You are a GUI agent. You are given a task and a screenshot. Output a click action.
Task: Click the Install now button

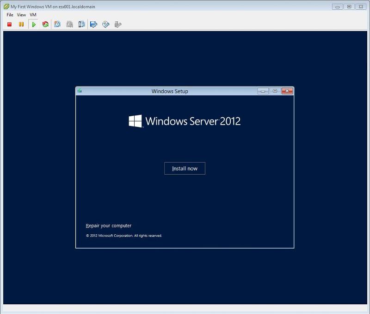click(185, 169)
